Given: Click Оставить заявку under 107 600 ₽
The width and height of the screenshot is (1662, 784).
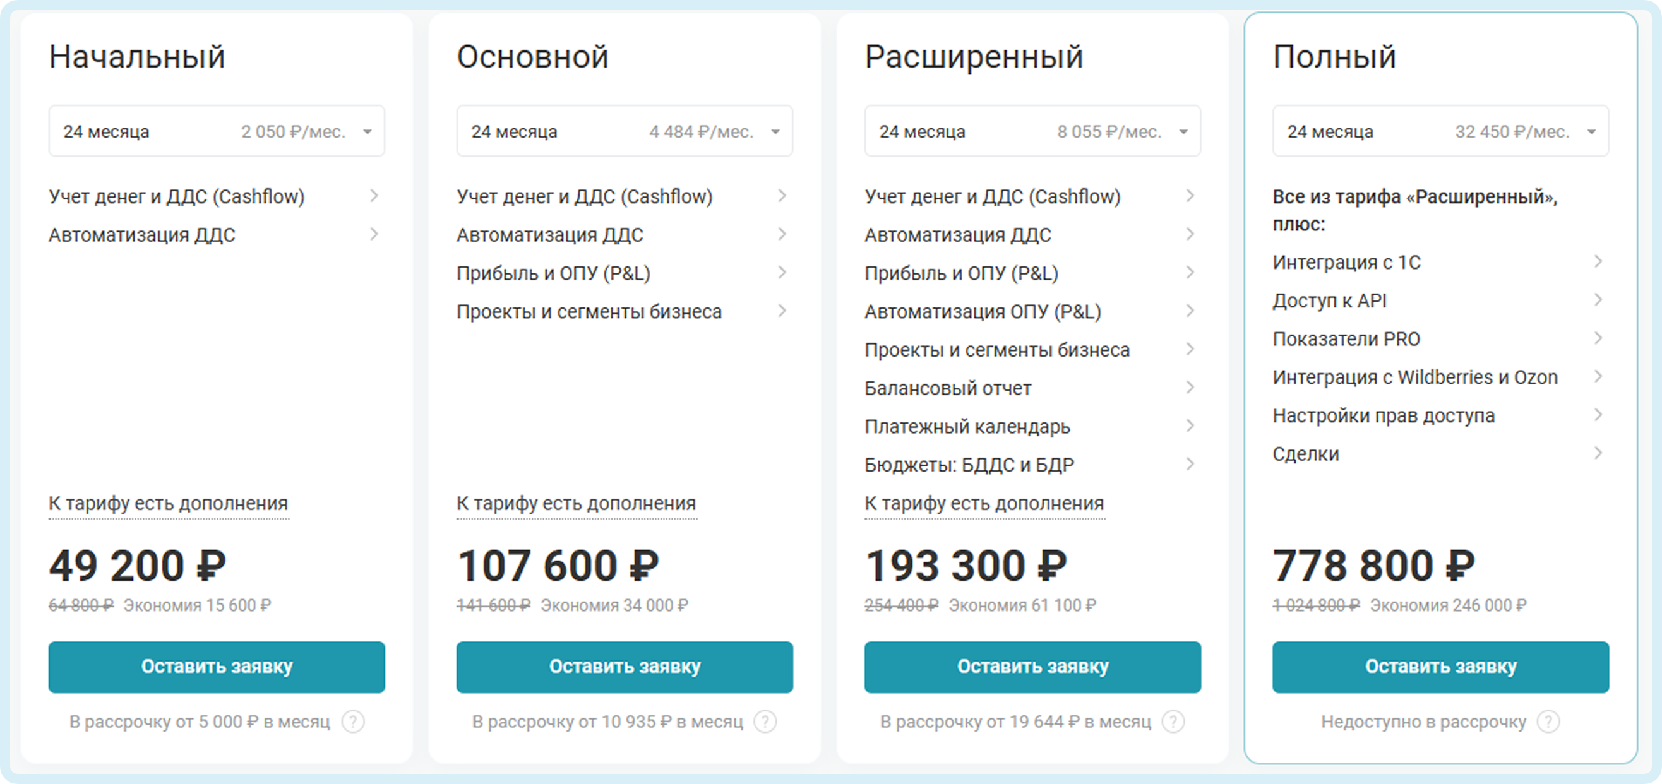Looking at the screenshot, I should pyautogui.click(x=624, y=667).
